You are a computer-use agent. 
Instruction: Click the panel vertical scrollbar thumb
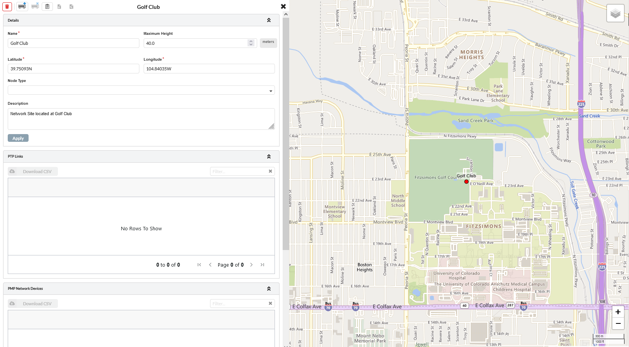pyautogui.click(x=286, y=133)
